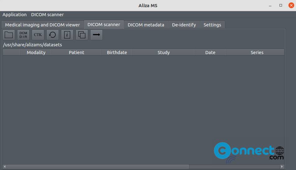Open the De-identify tab
This screenshot has width=296, height=170.
click(184, 25)
